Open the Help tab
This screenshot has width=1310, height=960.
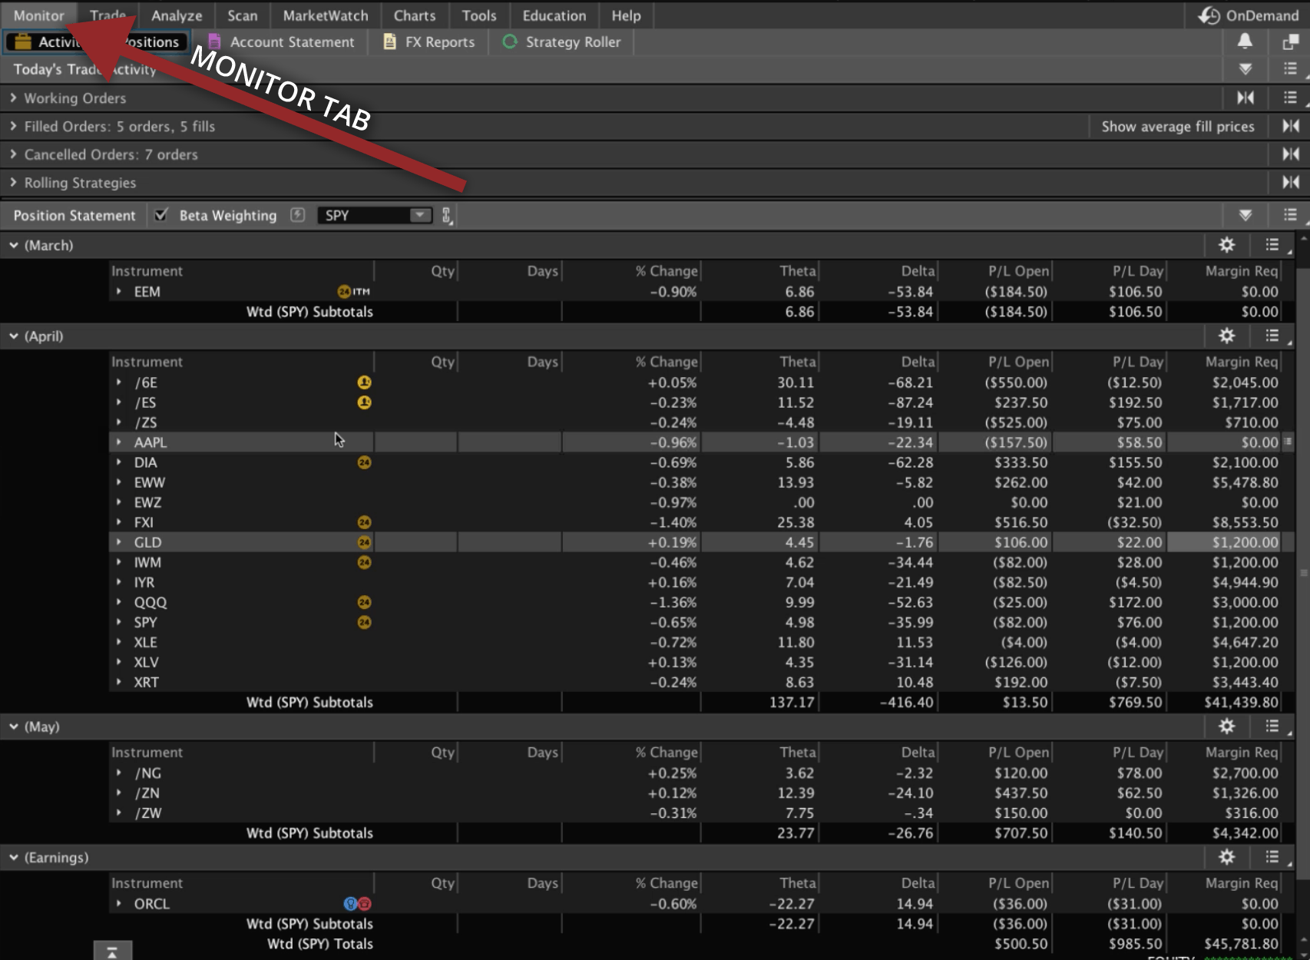[x=626, y=15]
